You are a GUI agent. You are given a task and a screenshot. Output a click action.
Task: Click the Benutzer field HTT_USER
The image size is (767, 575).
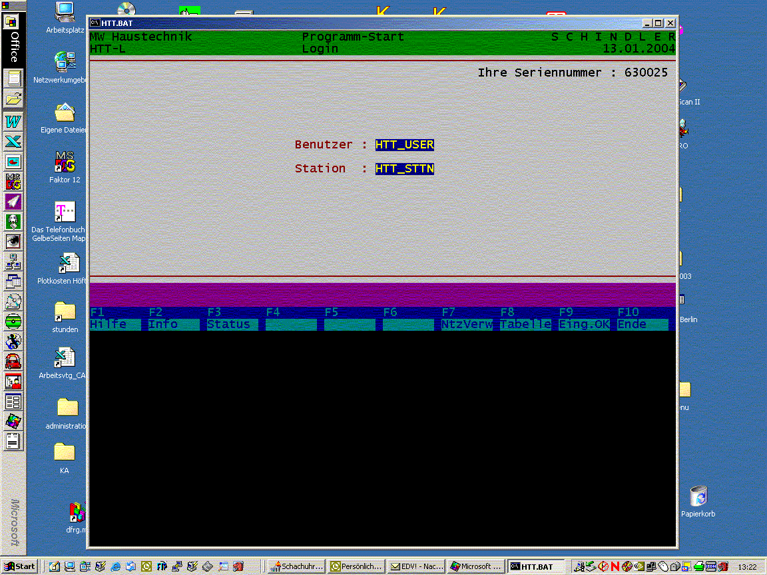[x=404, y=145]
